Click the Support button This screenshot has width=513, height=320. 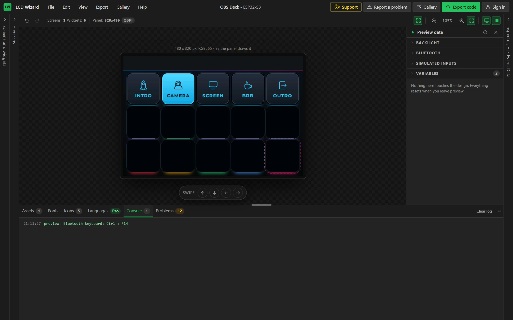pos(346,7)
